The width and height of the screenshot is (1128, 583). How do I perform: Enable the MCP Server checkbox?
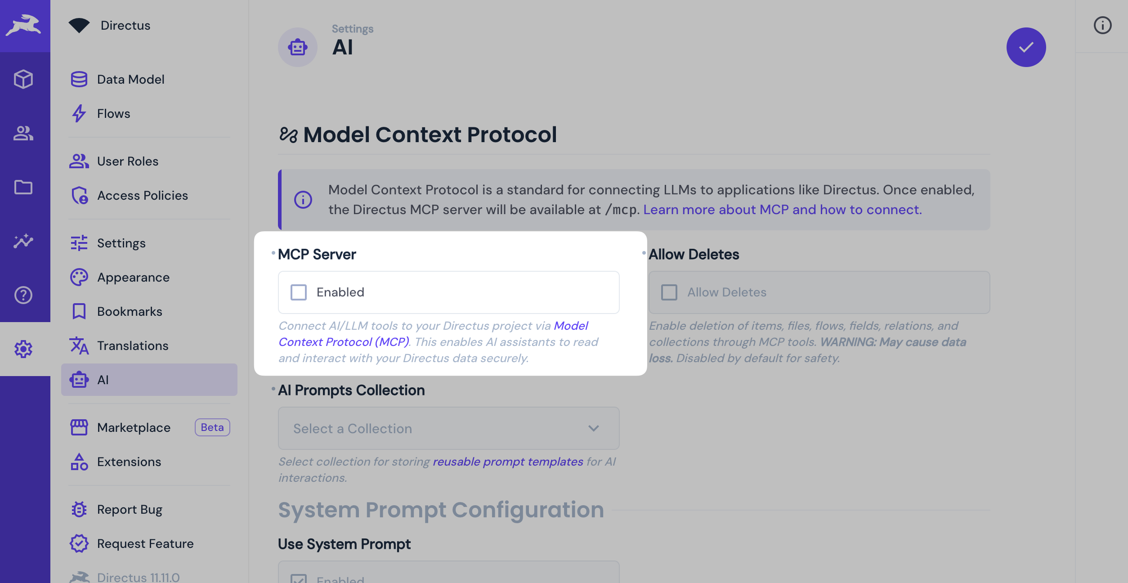298,292
